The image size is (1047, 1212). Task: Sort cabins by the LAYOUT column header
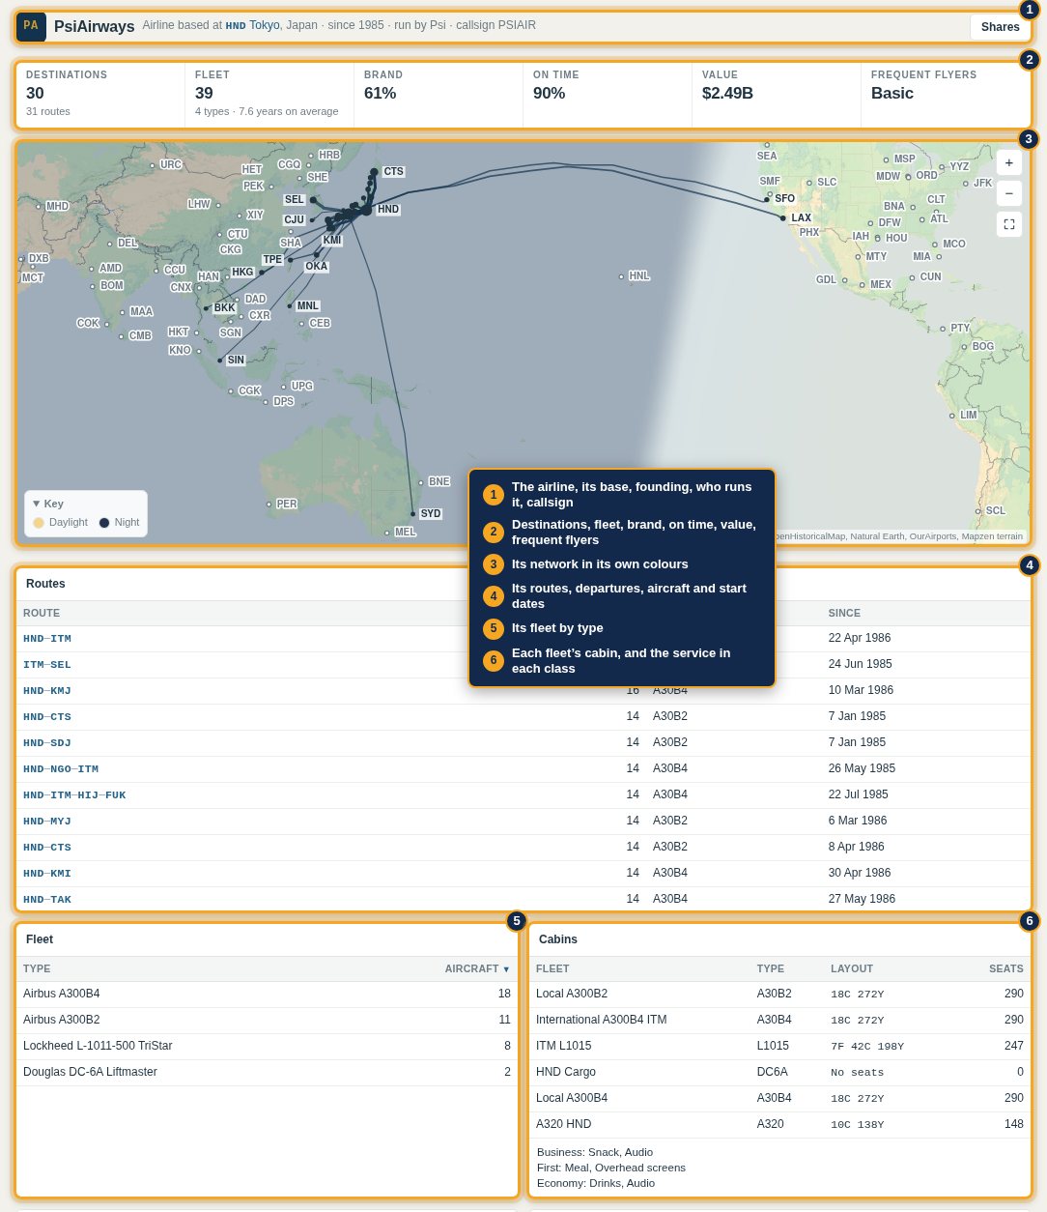pos(852,969)
